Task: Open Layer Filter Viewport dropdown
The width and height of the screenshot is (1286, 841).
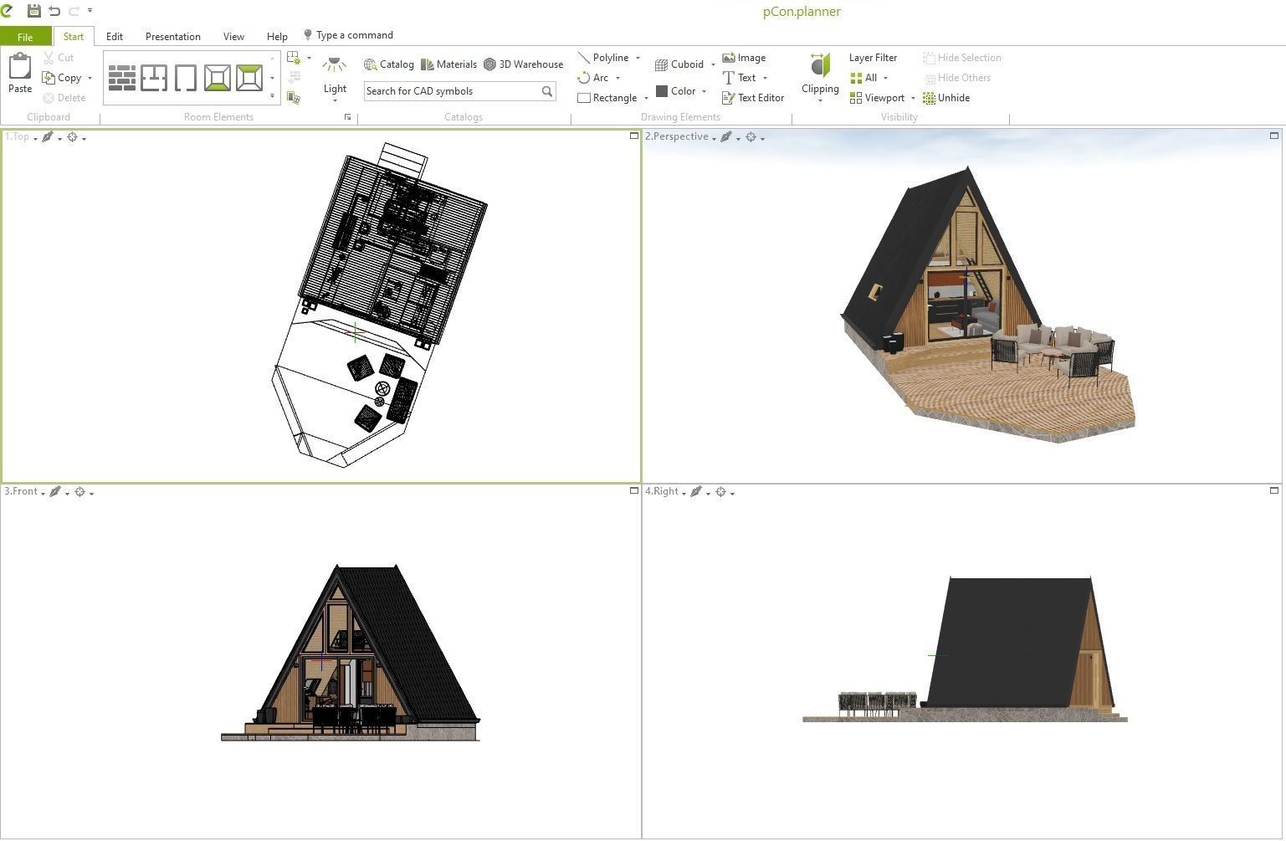Action: pos(883,98)
